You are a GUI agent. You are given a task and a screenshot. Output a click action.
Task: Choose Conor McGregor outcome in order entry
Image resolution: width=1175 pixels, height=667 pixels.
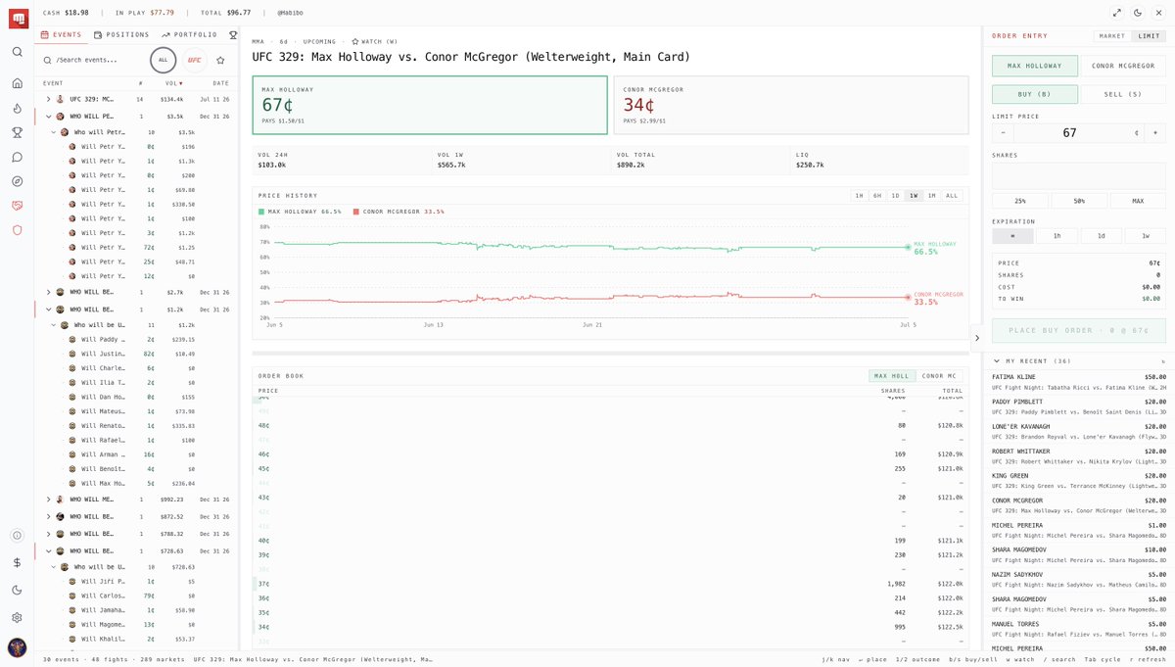(1123, 66)
